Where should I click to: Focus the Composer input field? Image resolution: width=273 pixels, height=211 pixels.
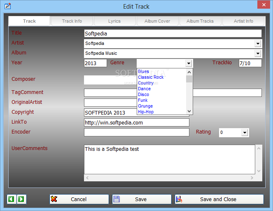[x=110, y=80]
